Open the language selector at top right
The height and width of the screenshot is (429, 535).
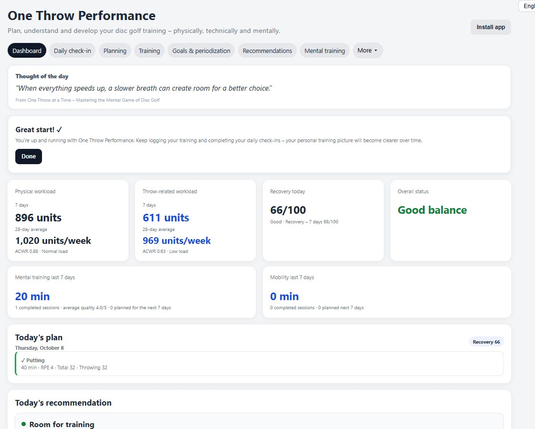point(527,6)
